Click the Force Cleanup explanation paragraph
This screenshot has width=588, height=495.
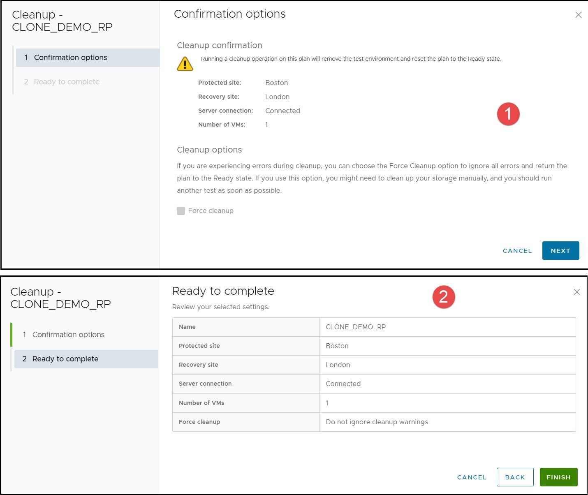(x=372, y=178)
